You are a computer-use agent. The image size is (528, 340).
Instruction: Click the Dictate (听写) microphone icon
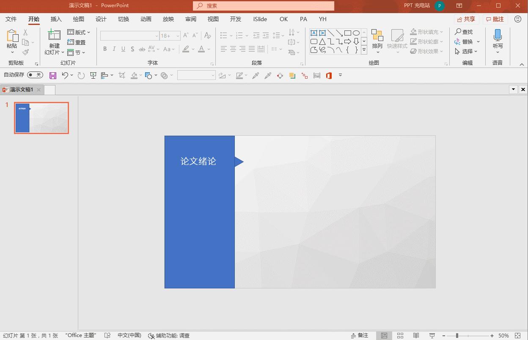(498, 36)
